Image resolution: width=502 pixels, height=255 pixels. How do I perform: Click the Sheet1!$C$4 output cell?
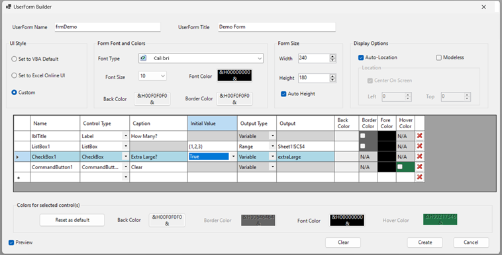305,147
